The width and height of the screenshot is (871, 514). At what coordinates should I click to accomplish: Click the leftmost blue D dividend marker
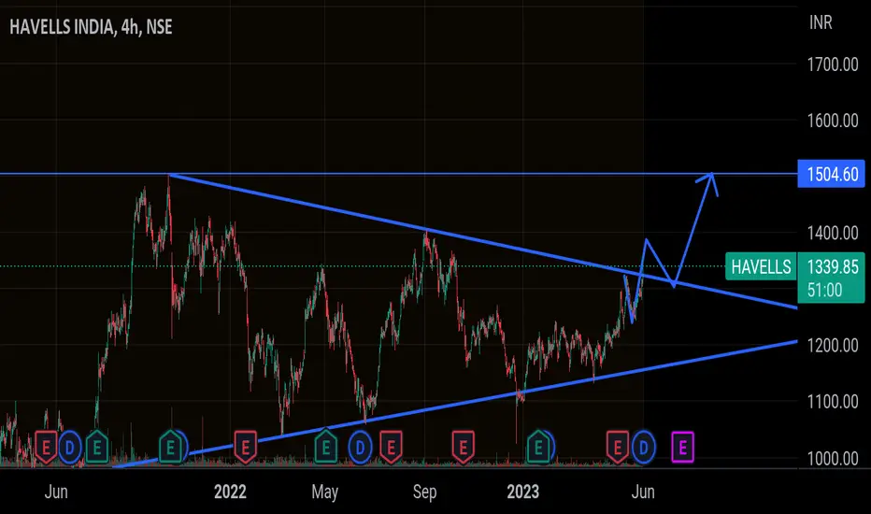pyautogui.click(x=70, y=447)
